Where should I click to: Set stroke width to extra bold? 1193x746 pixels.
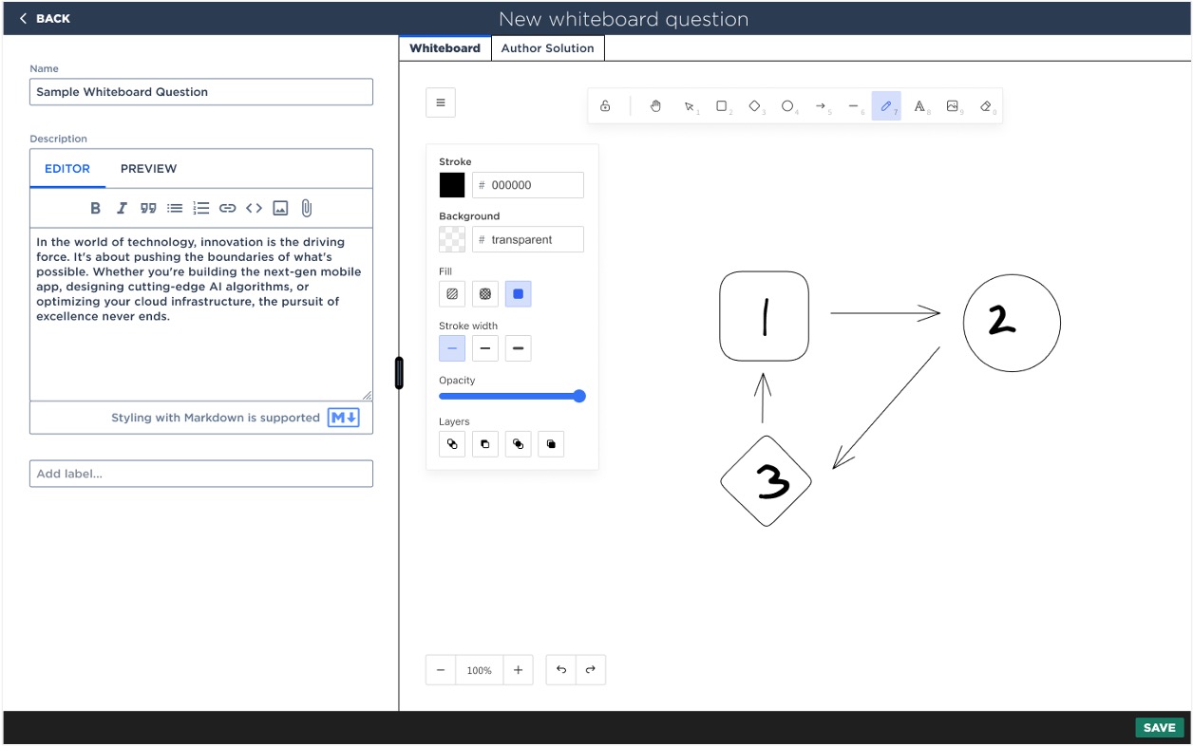(518, 348)
